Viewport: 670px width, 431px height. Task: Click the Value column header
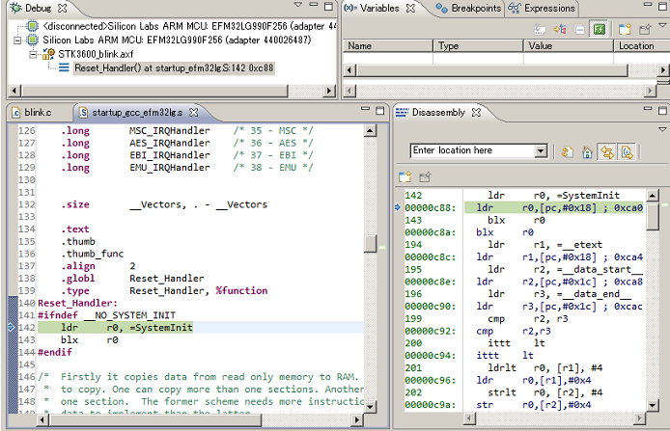click(569, 45)
